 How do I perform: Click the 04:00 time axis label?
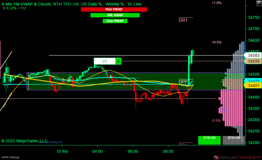(x=97, y=151)
